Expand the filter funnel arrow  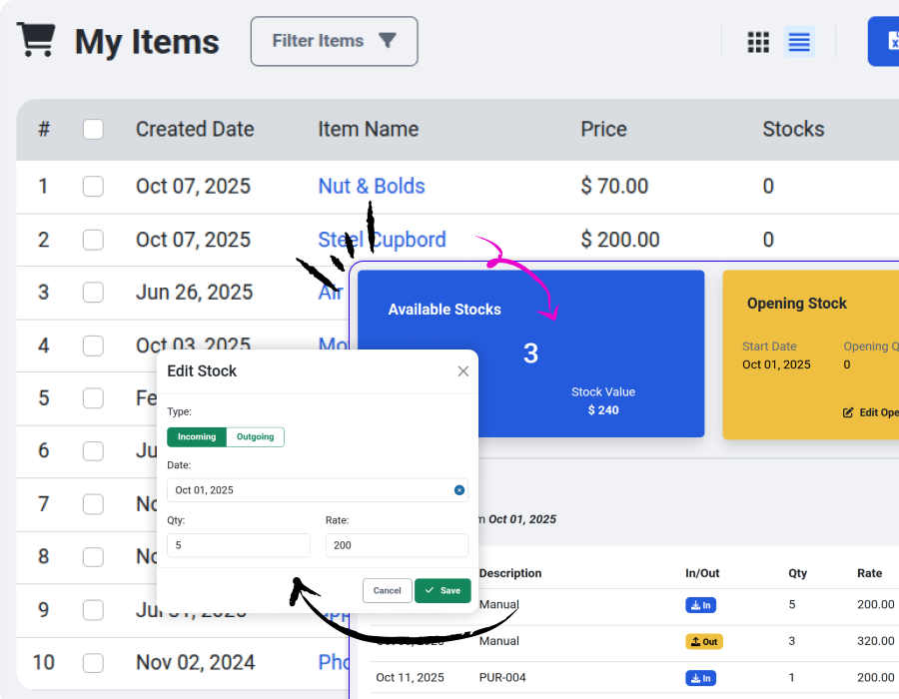[x=388, y=41]
